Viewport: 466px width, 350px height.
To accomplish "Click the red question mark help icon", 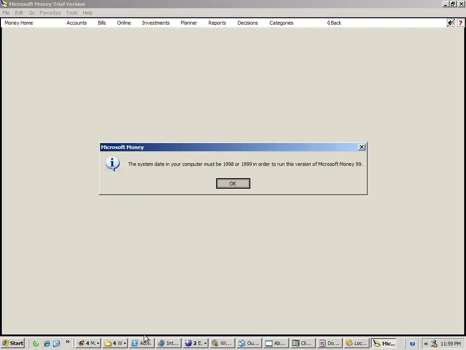I will (461, 23).
